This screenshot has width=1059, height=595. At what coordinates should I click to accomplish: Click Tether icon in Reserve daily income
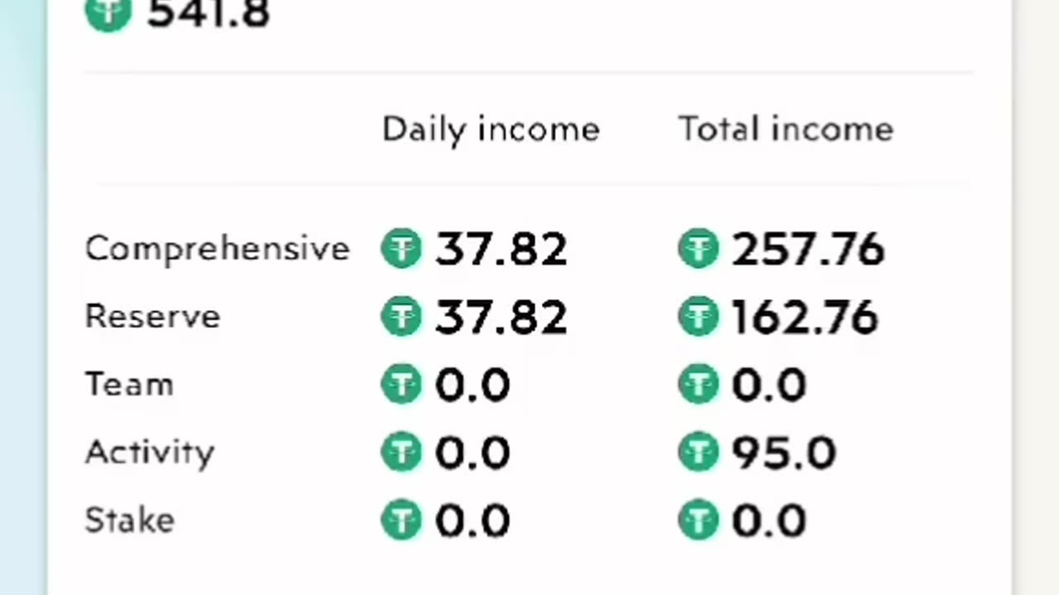[x=401, y=317]
